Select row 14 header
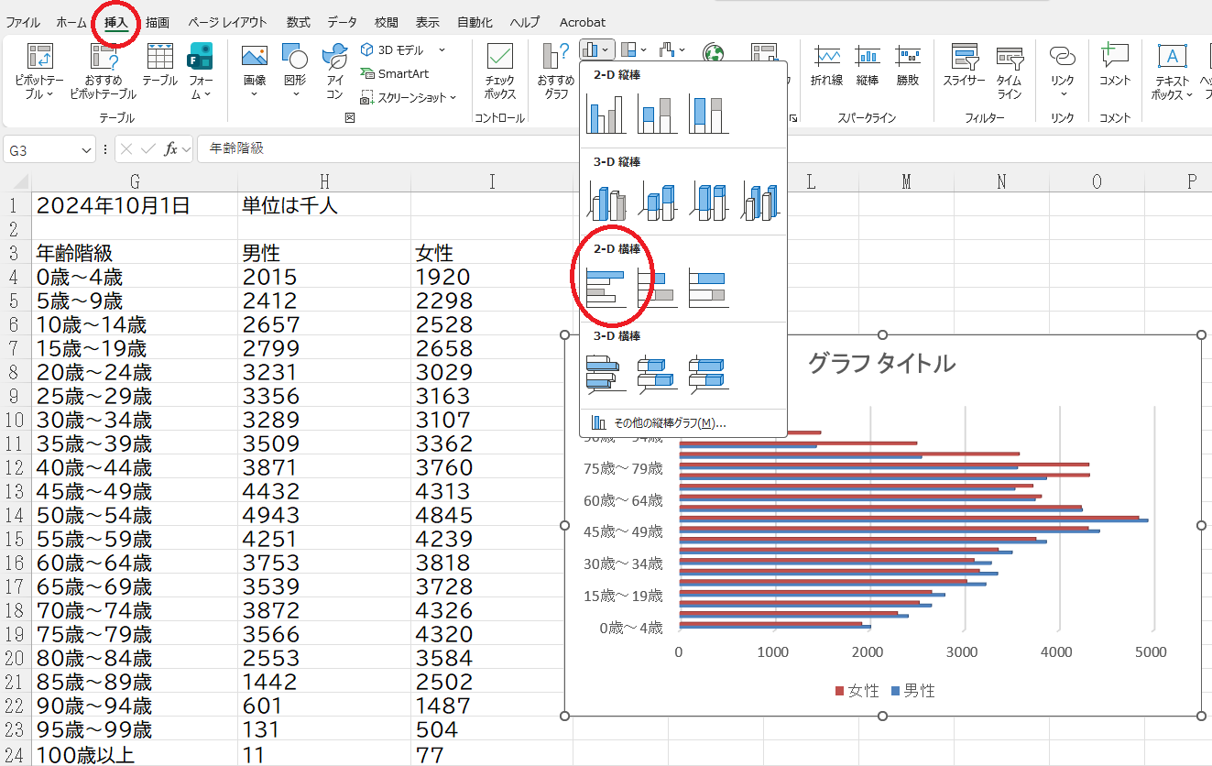Viewport: 1212px width, 766px height. [16, 514]
